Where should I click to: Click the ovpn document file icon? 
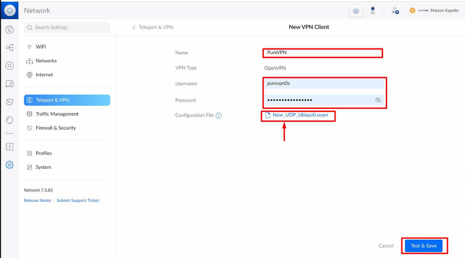click(268, 115)
